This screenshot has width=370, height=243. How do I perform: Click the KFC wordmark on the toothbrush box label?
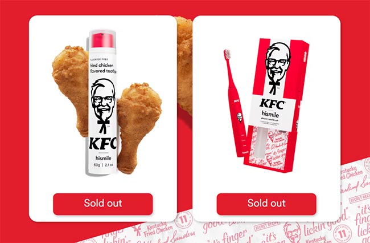click(272, 104)
